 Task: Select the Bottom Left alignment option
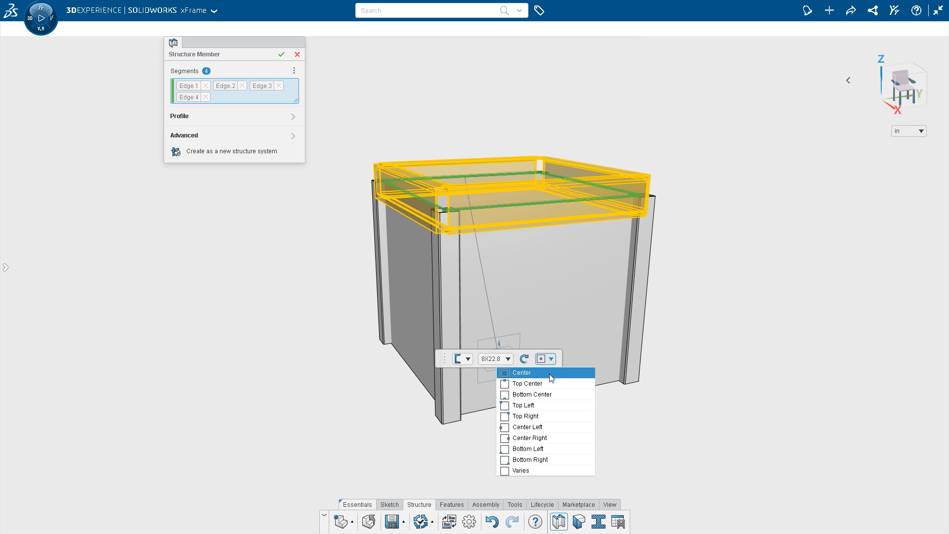click(527, 449)
